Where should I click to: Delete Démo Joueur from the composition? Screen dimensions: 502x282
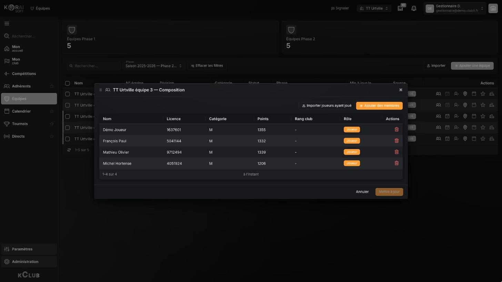coord(396,129)
